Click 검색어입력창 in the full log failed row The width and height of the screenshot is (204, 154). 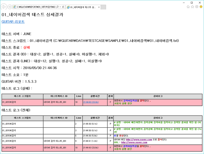130,146
